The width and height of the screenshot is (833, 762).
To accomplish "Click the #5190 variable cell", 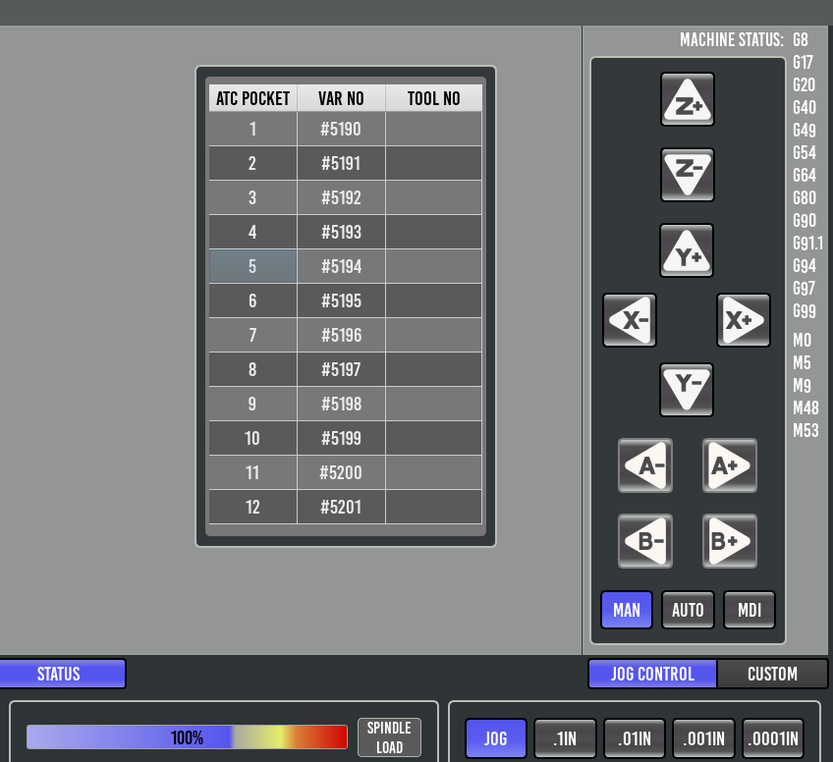I will [x=341, y=129].
